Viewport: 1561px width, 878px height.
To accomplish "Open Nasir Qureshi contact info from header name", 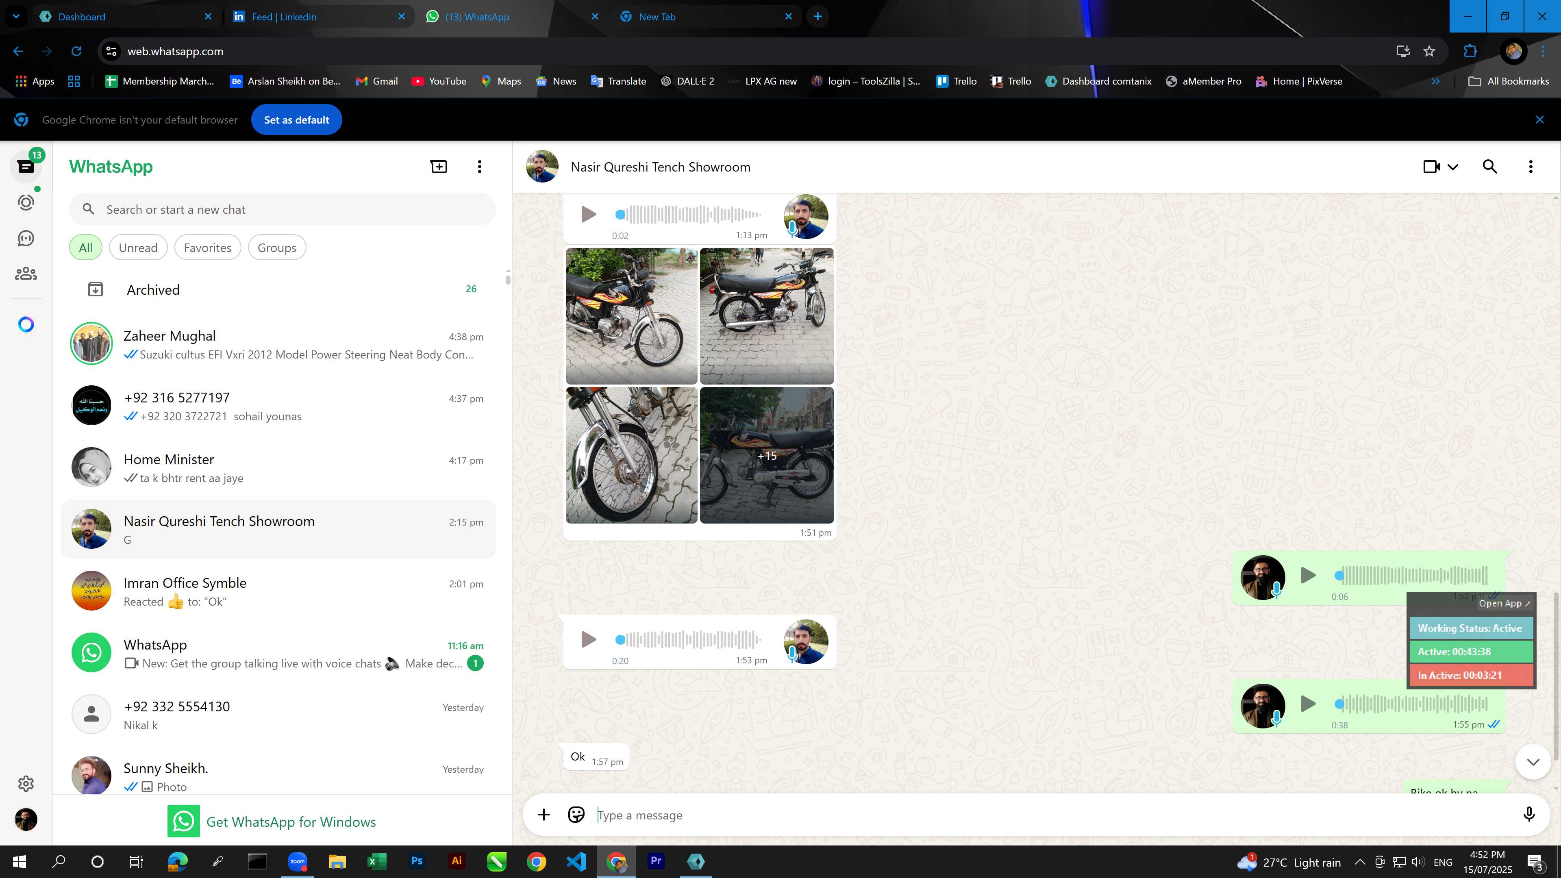I will pos(661,167).
